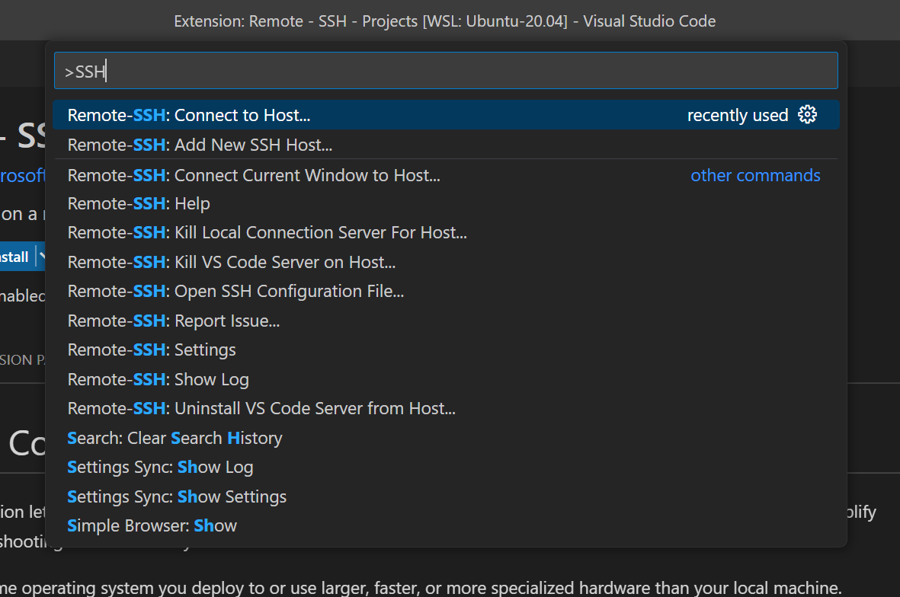The height and width of the screenshot is (597, 900).
Task: Run Remote-SSH: Show Log
Action: [x=158, y=378]
